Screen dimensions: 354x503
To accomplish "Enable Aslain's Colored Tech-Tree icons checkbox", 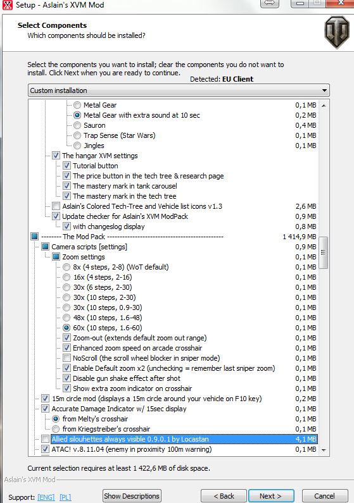I will coord(56,206).
